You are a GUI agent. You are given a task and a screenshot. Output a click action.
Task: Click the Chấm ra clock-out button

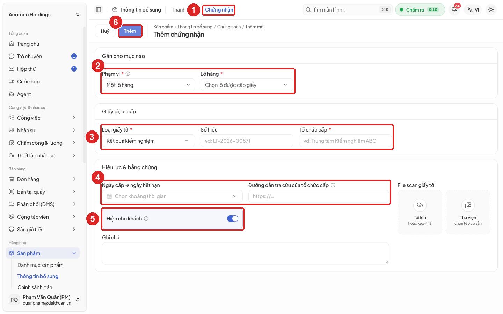tap(420, 10)
